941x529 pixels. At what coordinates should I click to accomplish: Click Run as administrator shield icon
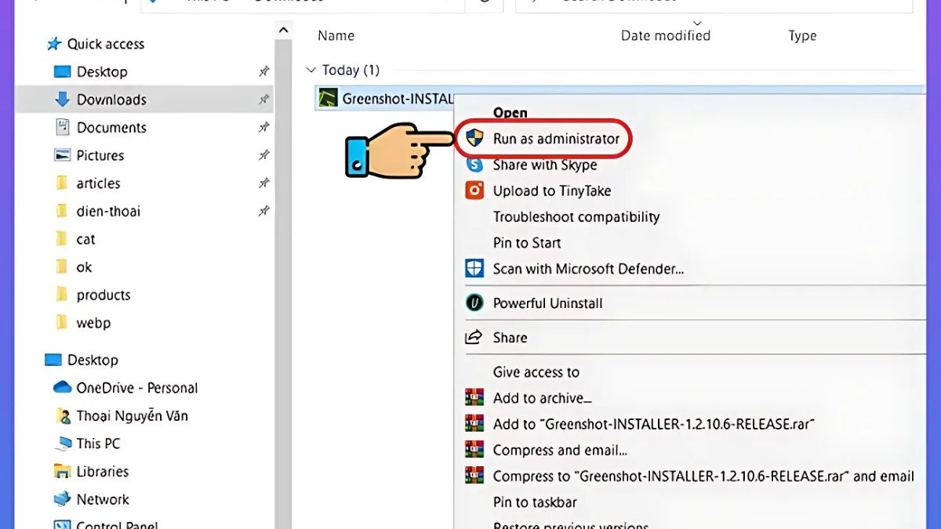pos(474,139)
